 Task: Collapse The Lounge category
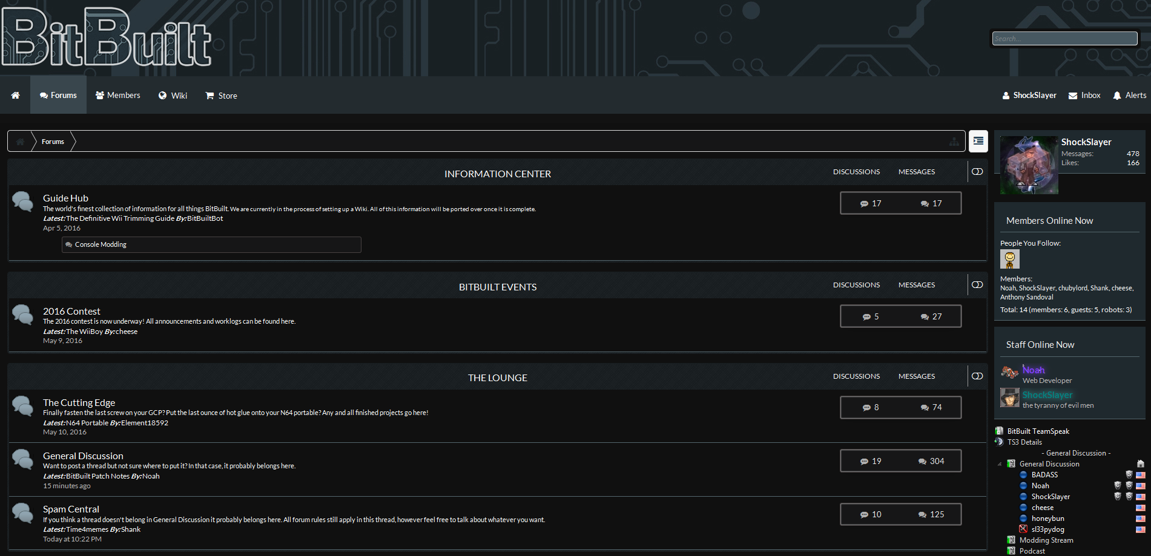click(x=977, y=376)
